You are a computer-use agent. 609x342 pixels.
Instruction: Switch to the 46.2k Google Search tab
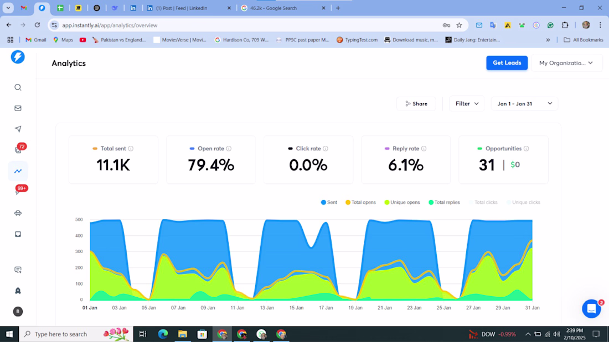click(x=283, y=8)
